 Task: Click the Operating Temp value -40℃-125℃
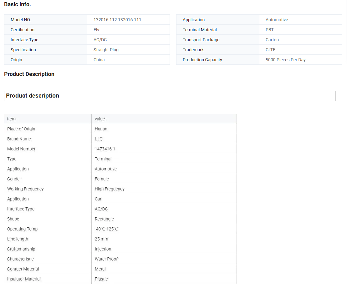[x=106, y=229]
